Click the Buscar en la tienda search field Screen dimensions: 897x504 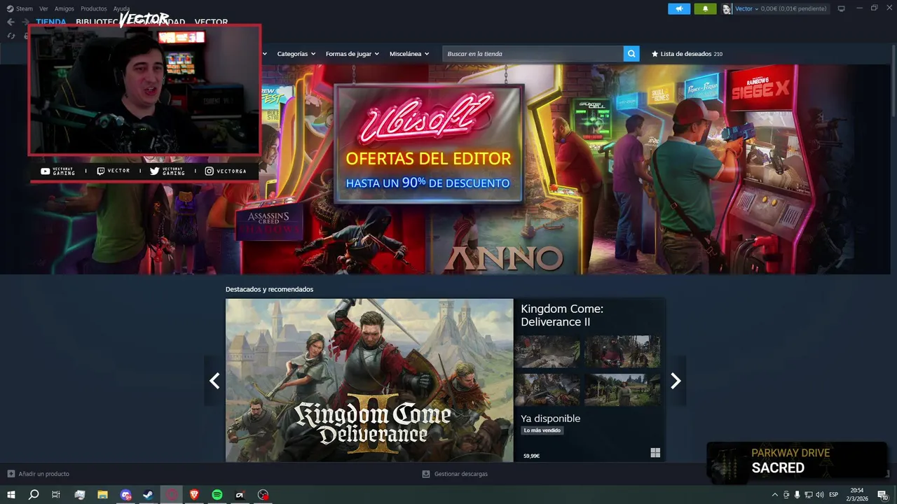(x=533, y=54)
